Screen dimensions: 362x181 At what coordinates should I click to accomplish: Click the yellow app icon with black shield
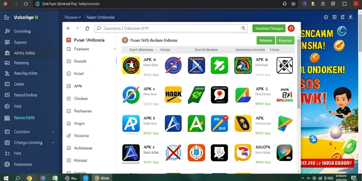(x=243, y=123)
